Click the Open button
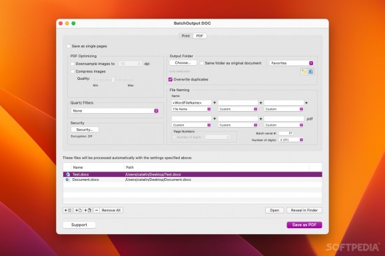 274,210
